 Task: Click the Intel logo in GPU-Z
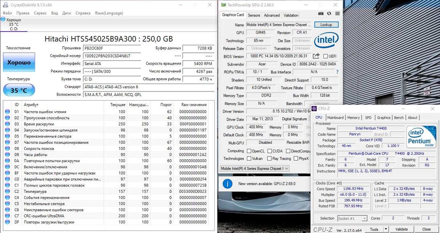point(326,40)
